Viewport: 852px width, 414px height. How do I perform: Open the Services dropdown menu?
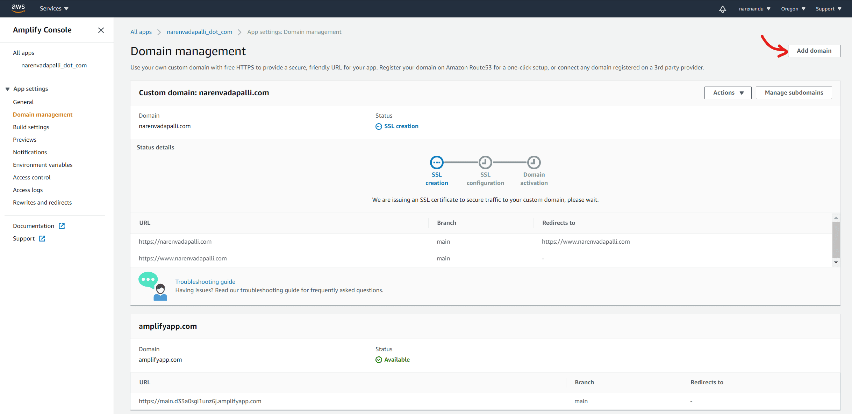54,8
